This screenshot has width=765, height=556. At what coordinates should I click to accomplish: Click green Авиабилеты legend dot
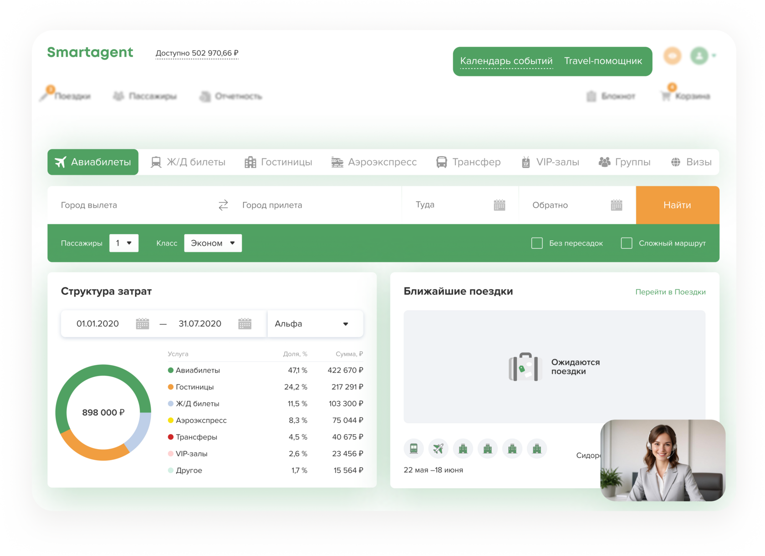(x=171, y=370)
